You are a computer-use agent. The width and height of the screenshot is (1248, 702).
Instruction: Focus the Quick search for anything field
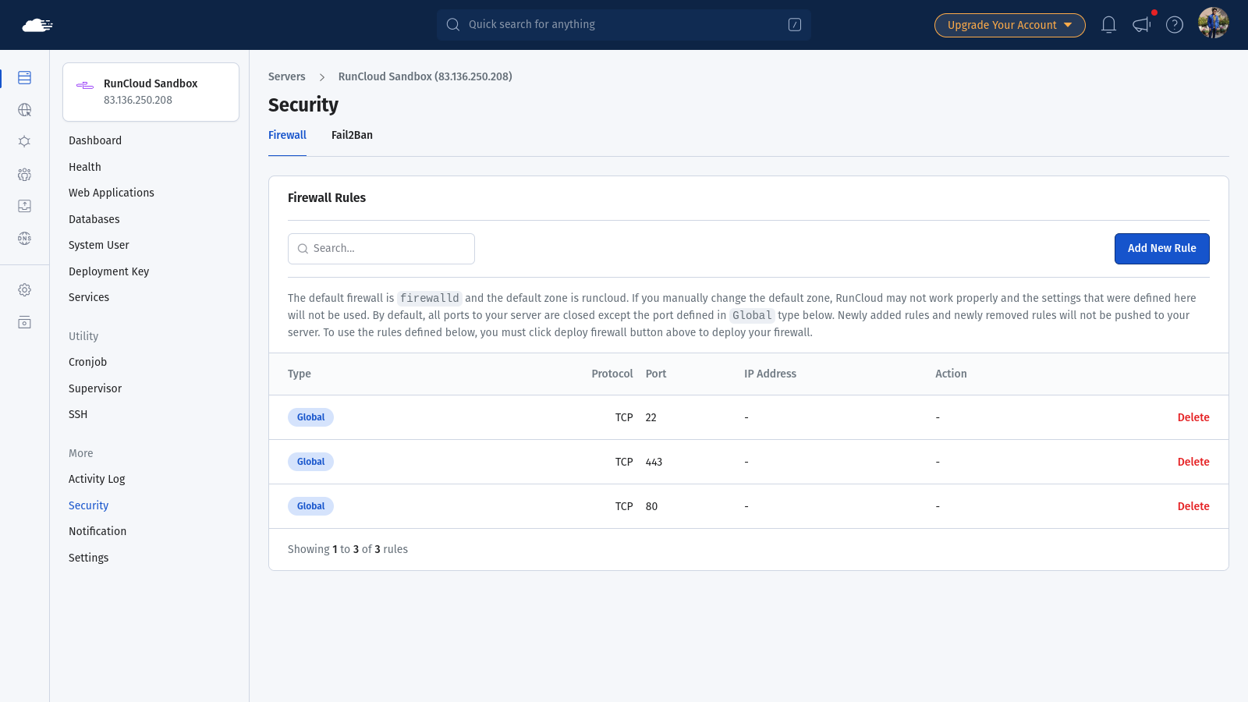click(624, 25)
